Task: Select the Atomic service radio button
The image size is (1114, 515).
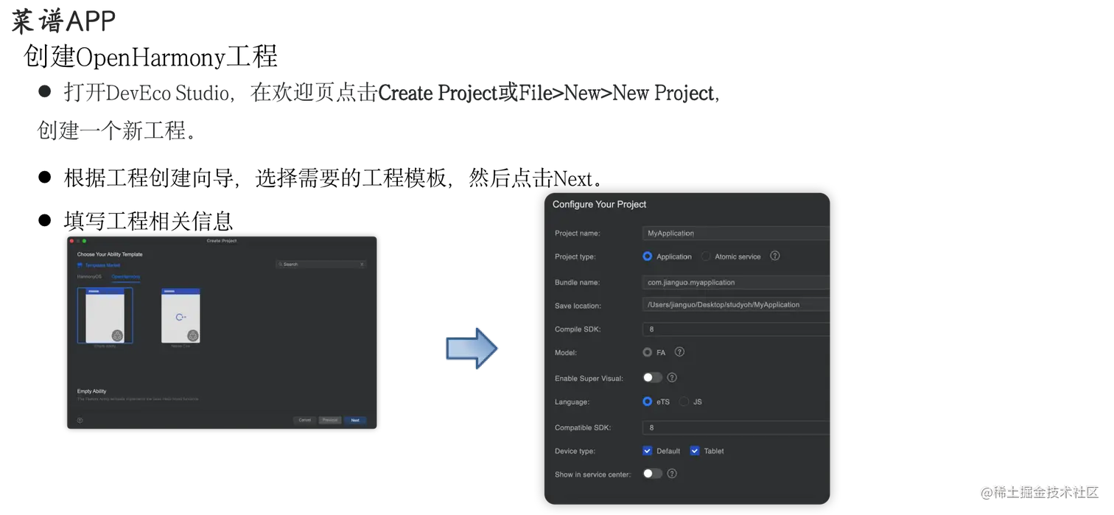Action: tap(706, 256)
